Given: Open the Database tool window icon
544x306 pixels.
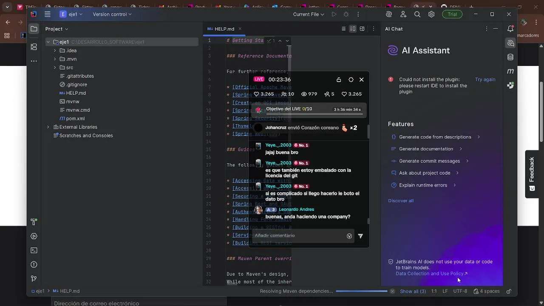Looking at the screenshot, I should 510,57.
